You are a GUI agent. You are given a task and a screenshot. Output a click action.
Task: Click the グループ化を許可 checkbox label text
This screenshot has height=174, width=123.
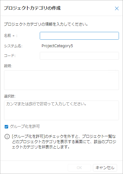point(25,127)
